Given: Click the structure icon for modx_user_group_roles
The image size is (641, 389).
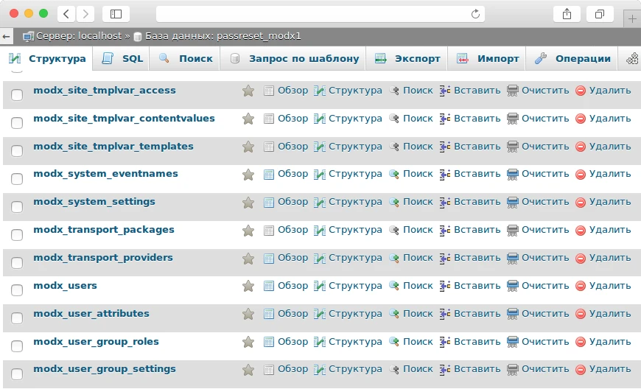Looking at the screenshot, I should point(320,342).
